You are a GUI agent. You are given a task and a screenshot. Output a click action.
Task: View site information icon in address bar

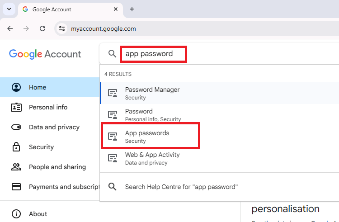pyautogui.click(x=62, y=28)
